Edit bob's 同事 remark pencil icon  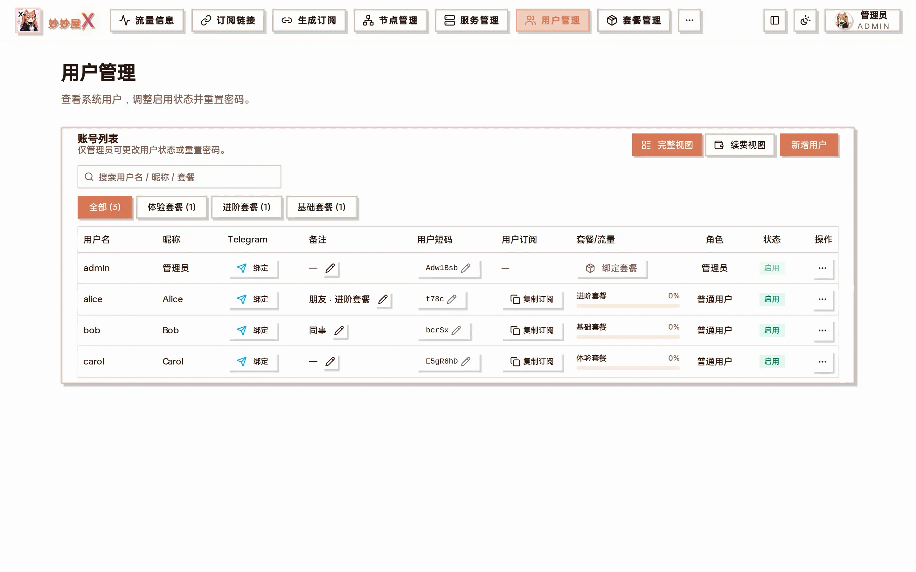pyautogui.click(x=339, y=330)
